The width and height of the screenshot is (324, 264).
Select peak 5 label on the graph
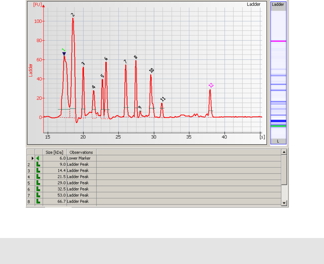click(102, 76)
